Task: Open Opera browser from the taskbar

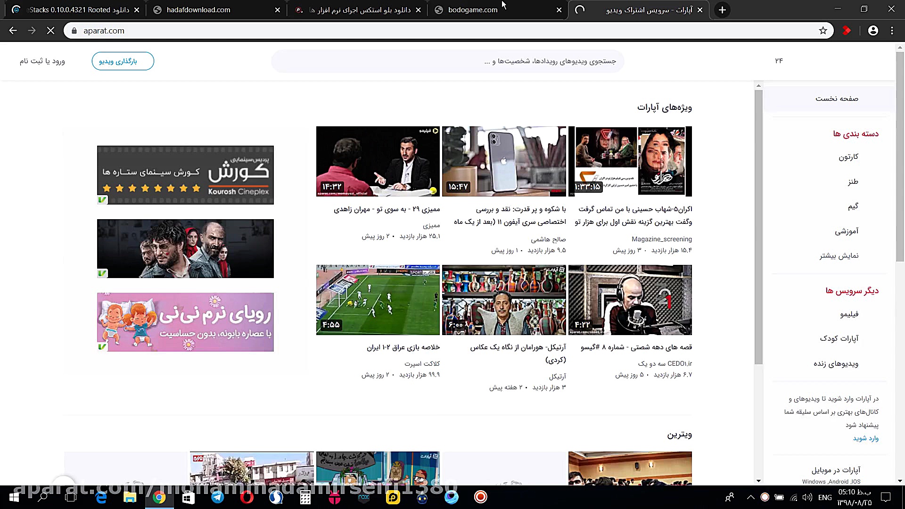Action: click(247, 497)
